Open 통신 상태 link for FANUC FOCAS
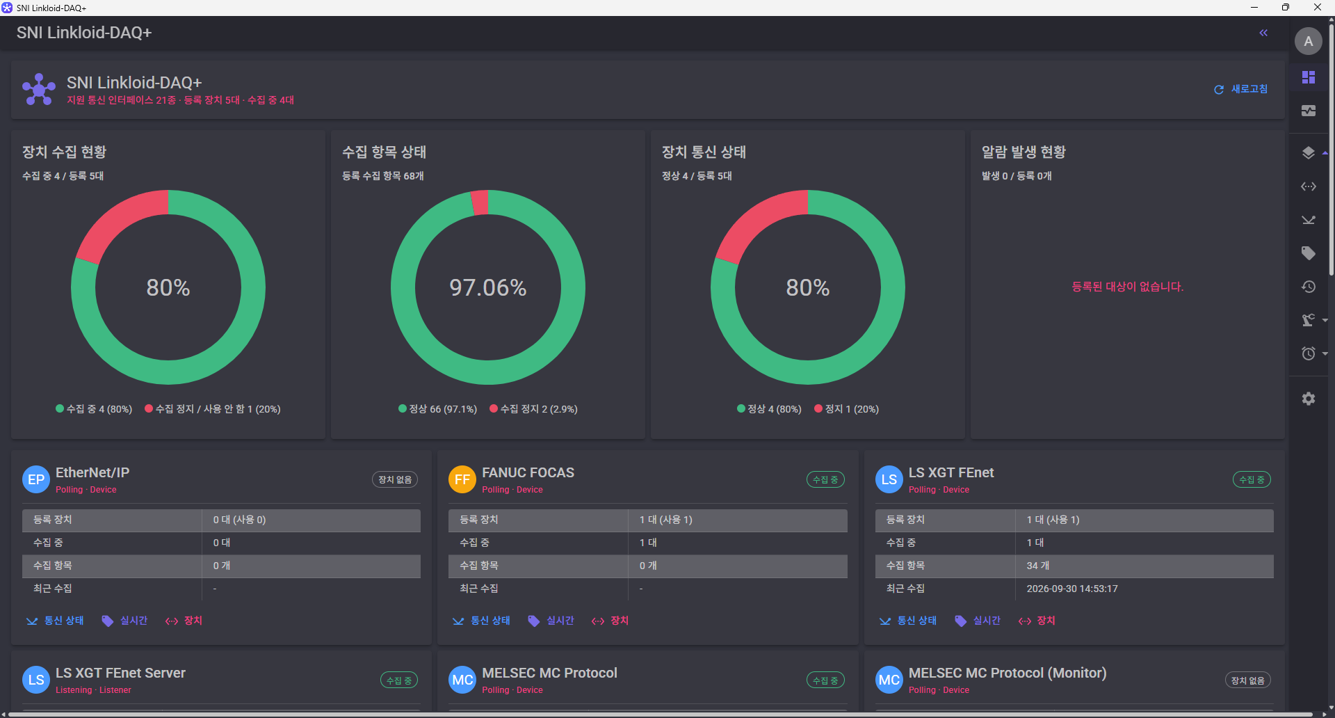This screenshot has height=718, width=1335. click(x=482, y=621)
